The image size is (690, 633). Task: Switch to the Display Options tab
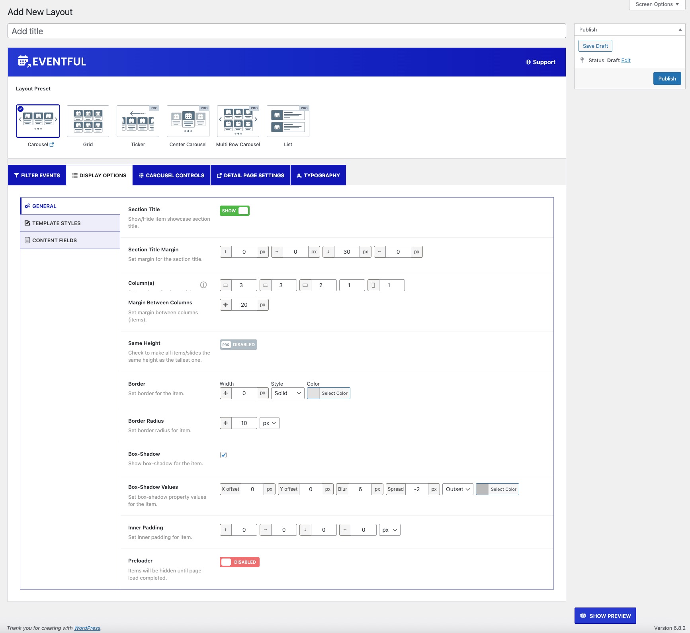coord(99,175)
